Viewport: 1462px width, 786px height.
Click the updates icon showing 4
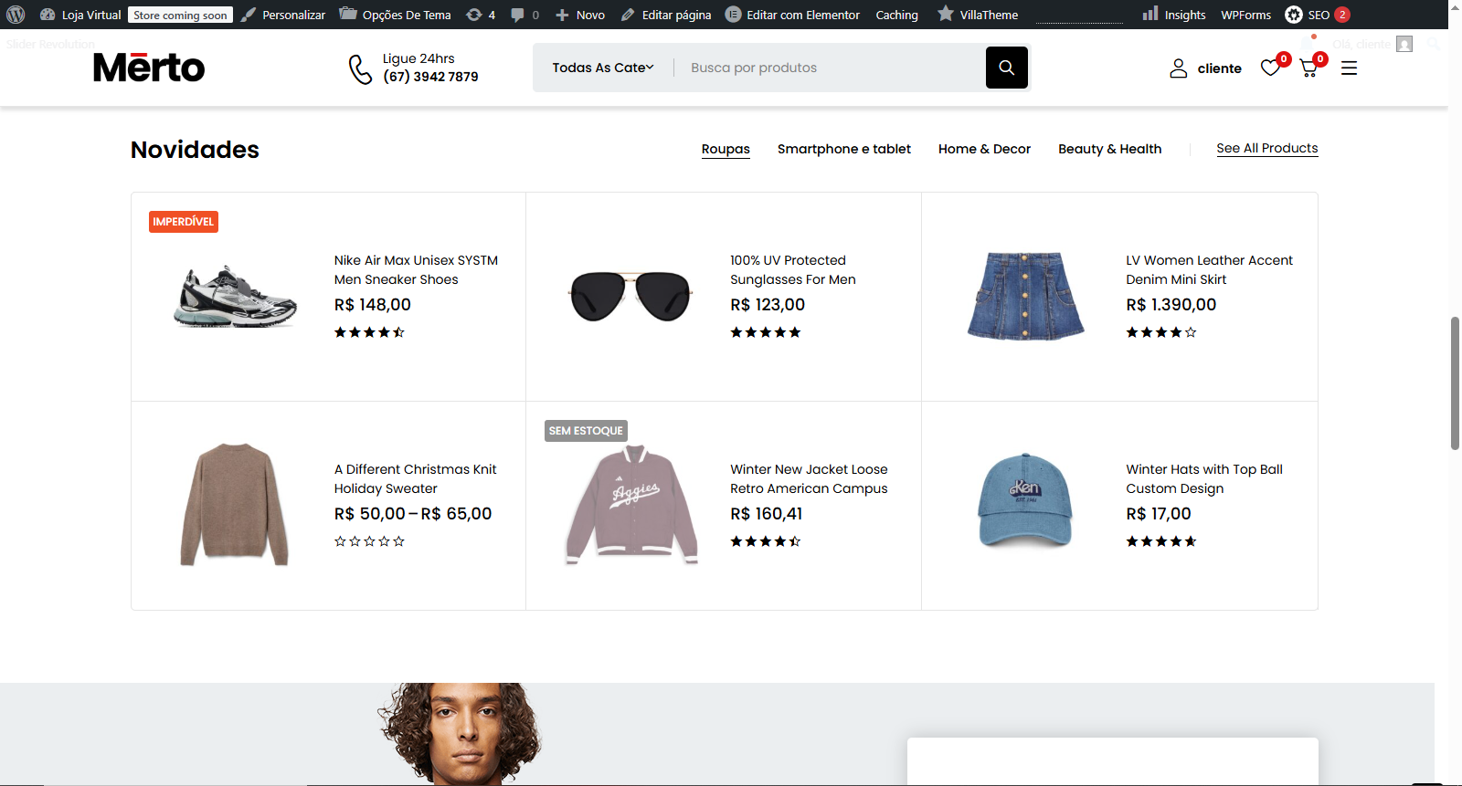coord(481,15)
